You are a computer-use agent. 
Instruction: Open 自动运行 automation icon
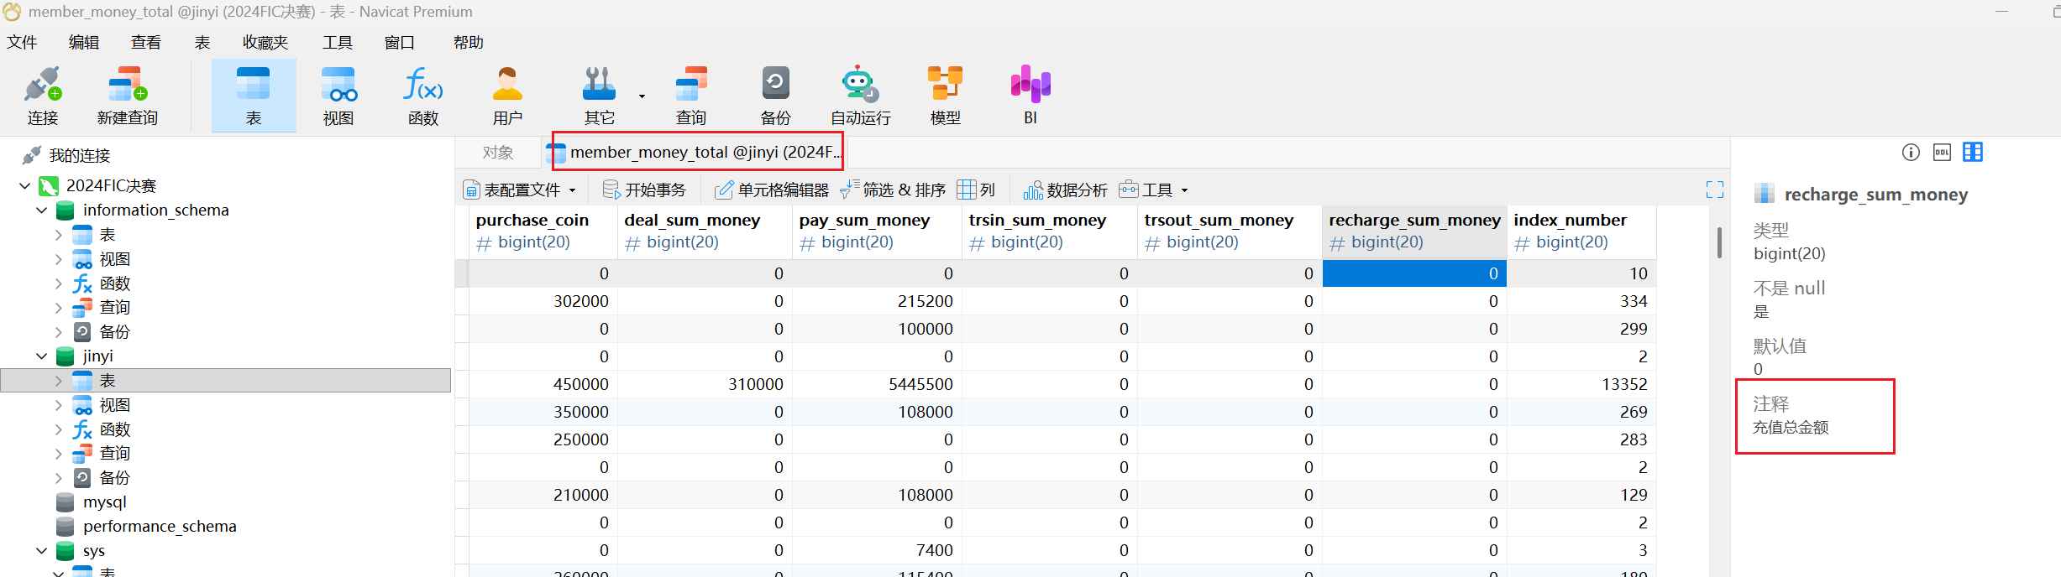[860, 94]
